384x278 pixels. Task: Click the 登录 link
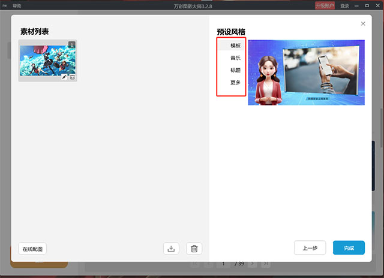pyautogui.click(x=344, y=6)
